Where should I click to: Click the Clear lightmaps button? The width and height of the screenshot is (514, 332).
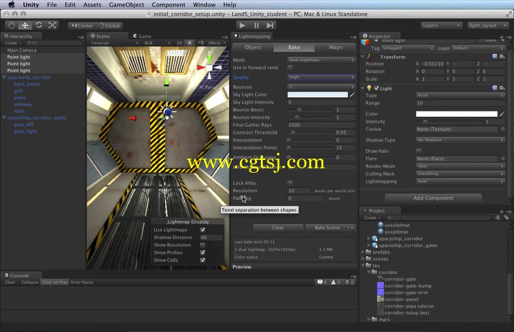pos(278,227)
